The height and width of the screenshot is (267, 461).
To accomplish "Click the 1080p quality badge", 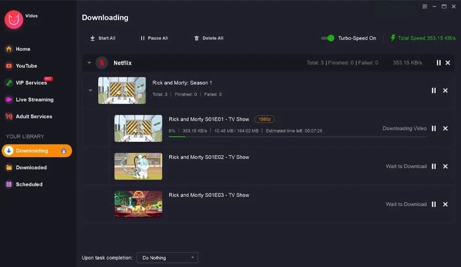I will coord(264,119).
